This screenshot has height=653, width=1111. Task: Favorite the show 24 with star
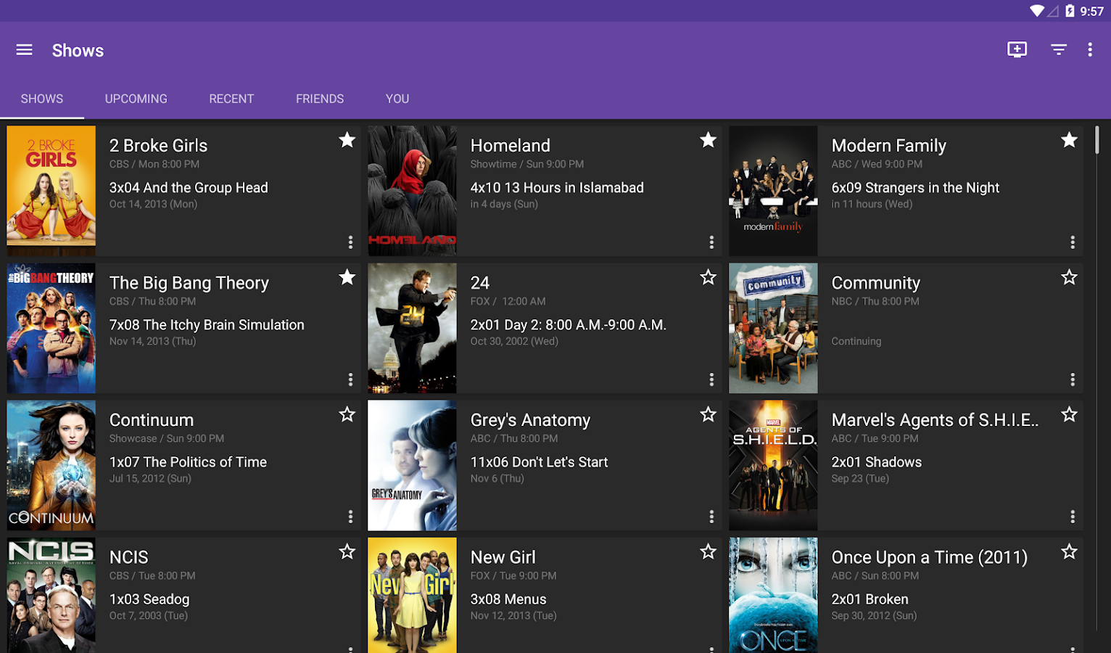tap(708, 277)
